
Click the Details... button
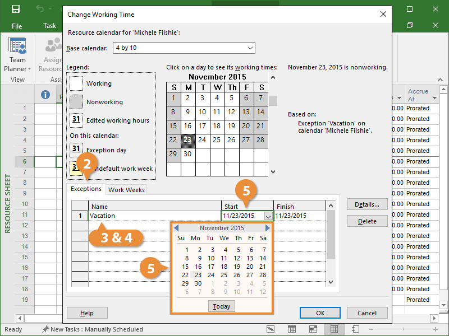[x=367, y=205]
